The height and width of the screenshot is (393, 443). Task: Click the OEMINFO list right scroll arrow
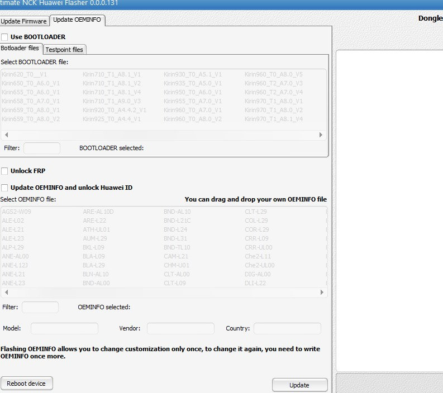pyautogui.click(x=322, y=292)
